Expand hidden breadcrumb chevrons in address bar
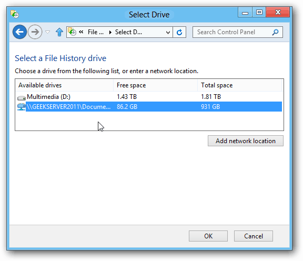303x261 pixels. point(81,32)
